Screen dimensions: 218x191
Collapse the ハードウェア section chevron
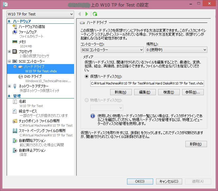tap(9, 21)
